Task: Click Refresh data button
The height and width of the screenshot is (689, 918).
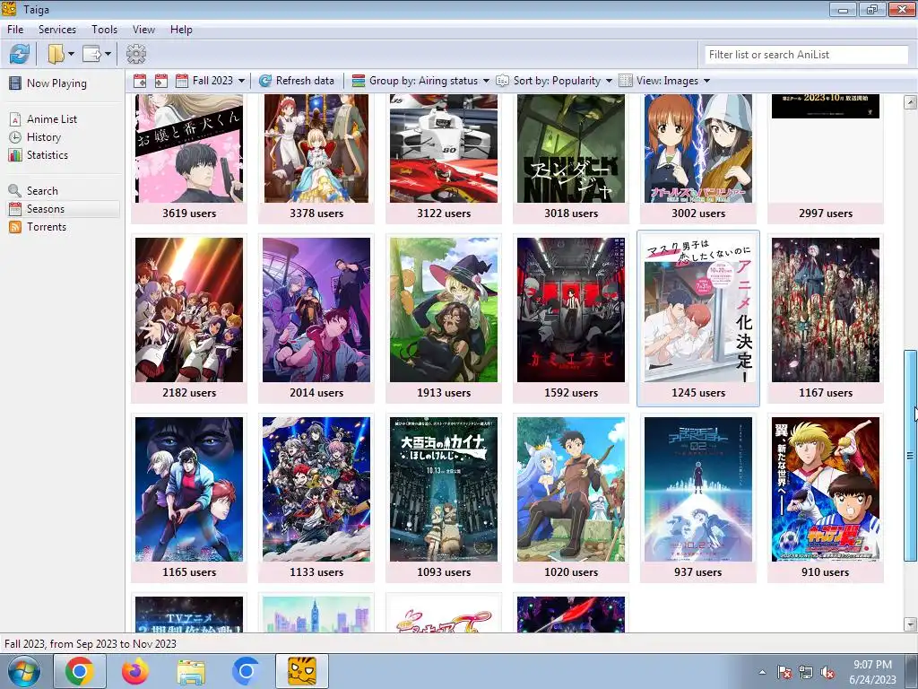Action: click(298, 81)
